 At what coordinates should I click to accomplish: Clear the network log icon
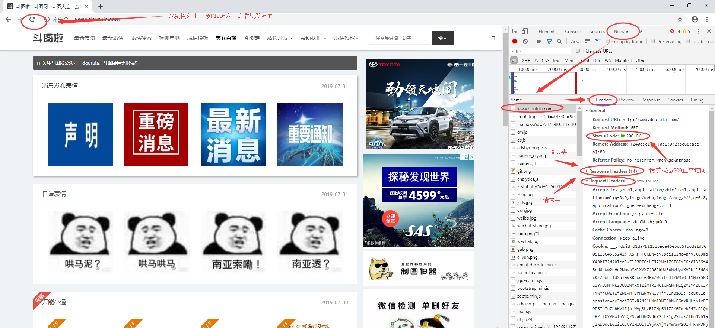tap(525, 41)
